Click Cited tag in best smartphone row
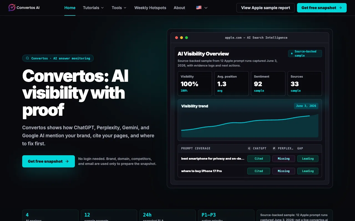The image size is (355, 221). click(259, 159)
